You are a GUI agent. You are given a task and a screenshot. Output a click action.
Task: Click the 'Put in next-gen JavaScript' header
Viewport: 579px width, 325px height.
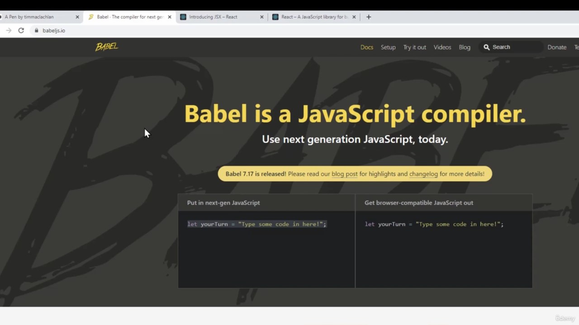(223, 203)
